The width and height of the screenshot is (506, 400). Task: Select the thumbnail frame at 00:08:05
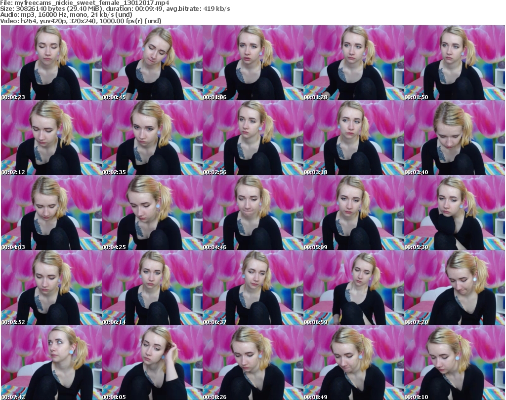coord(152,363)
